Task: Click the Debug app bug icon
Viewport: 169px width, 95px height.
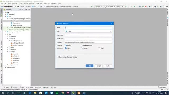Action: coord(134,7)
